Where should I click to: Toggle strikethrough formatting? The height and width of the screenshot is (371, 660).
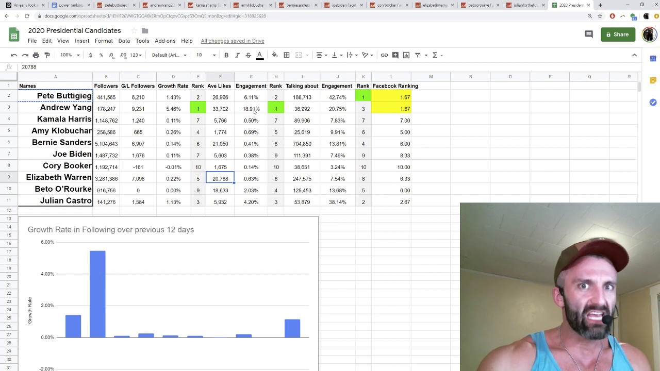(248, 55)
